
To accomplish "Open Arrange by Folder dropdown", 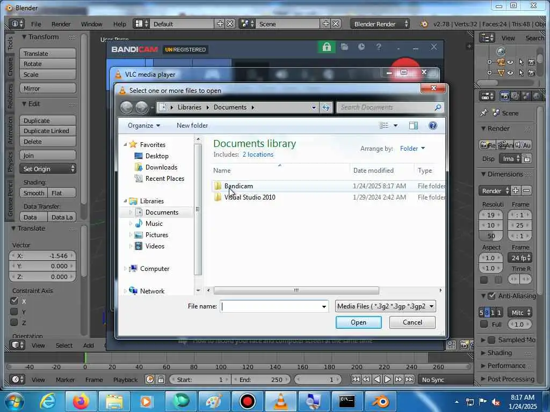I will pyautogui.click(x=412, y=149).
